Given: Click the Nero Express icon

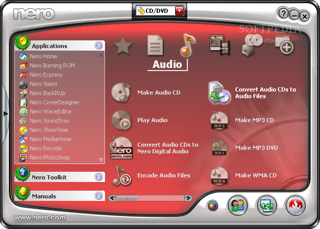Looking at the screenshot, I should 24,75.
